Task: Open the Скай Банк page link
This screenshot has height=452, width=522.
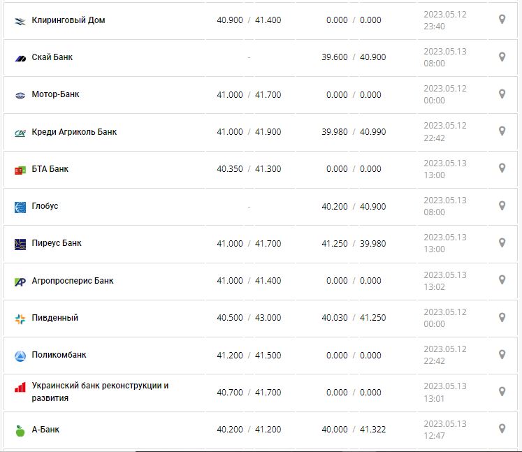Action: click(52, 57)
